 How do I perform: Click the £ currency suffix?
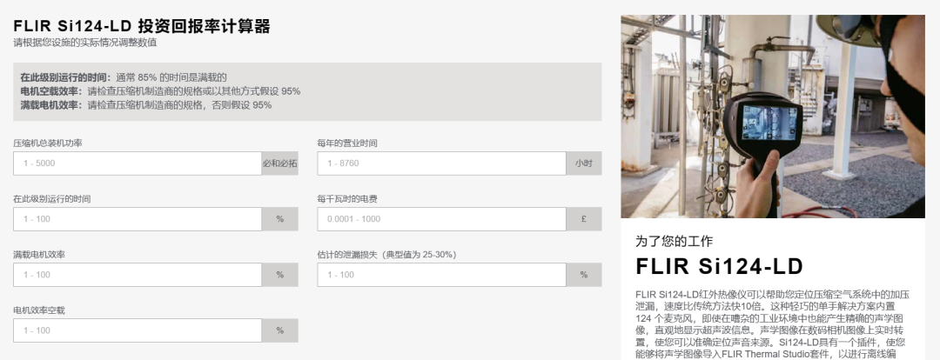tap(583, 219)
